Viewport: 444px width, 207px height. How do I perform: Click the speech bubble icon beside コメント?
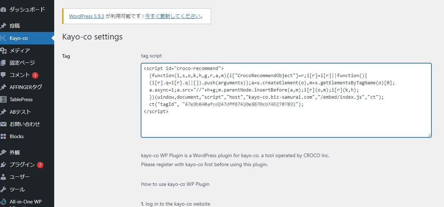click(x=3, y=75)
